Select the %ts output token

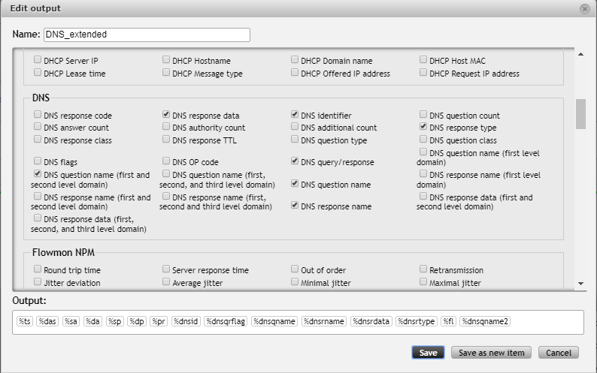click(x=25, y=321)
